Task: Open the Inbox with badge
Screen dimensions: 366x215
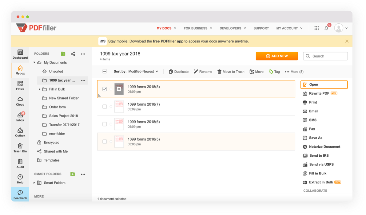Action: coord(20,117)
